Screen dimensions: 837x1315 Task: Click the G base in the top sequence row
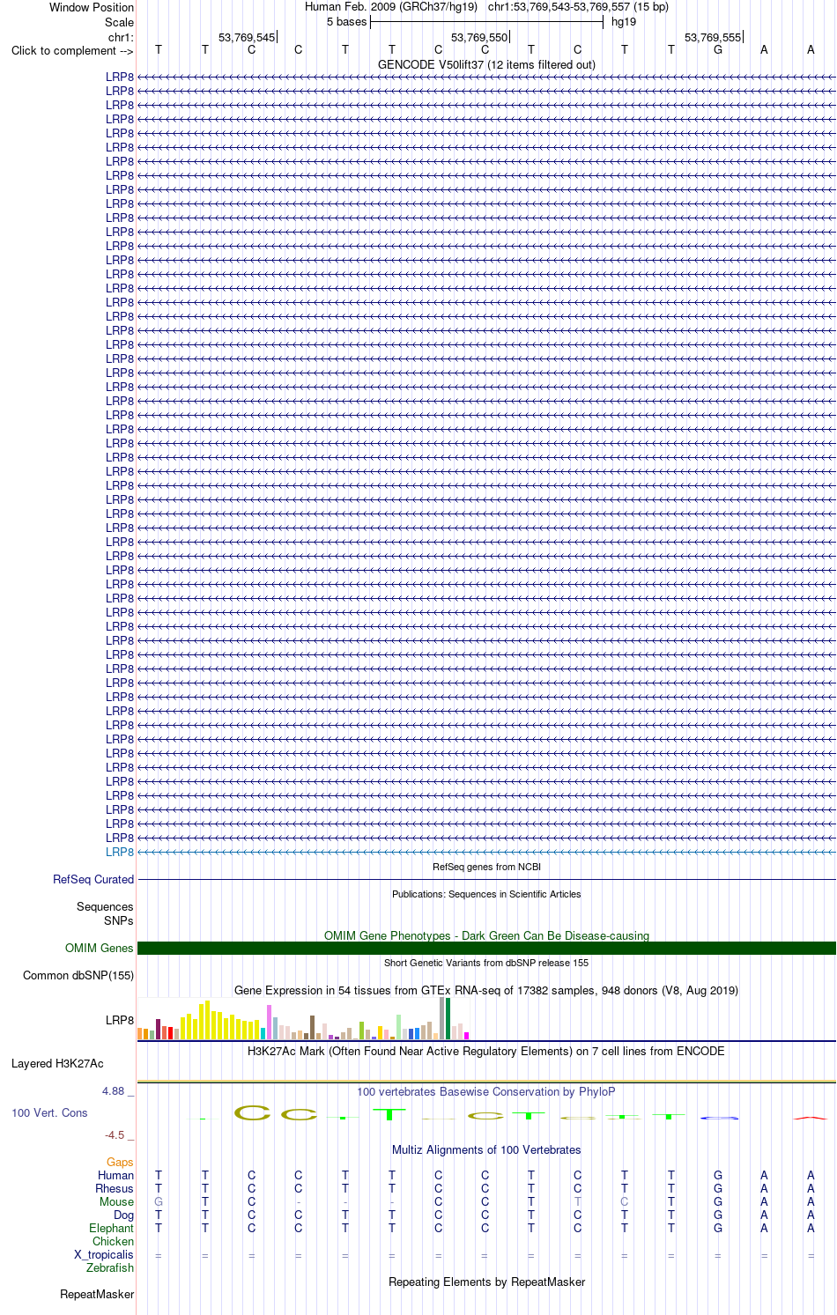tap(718, 49)
